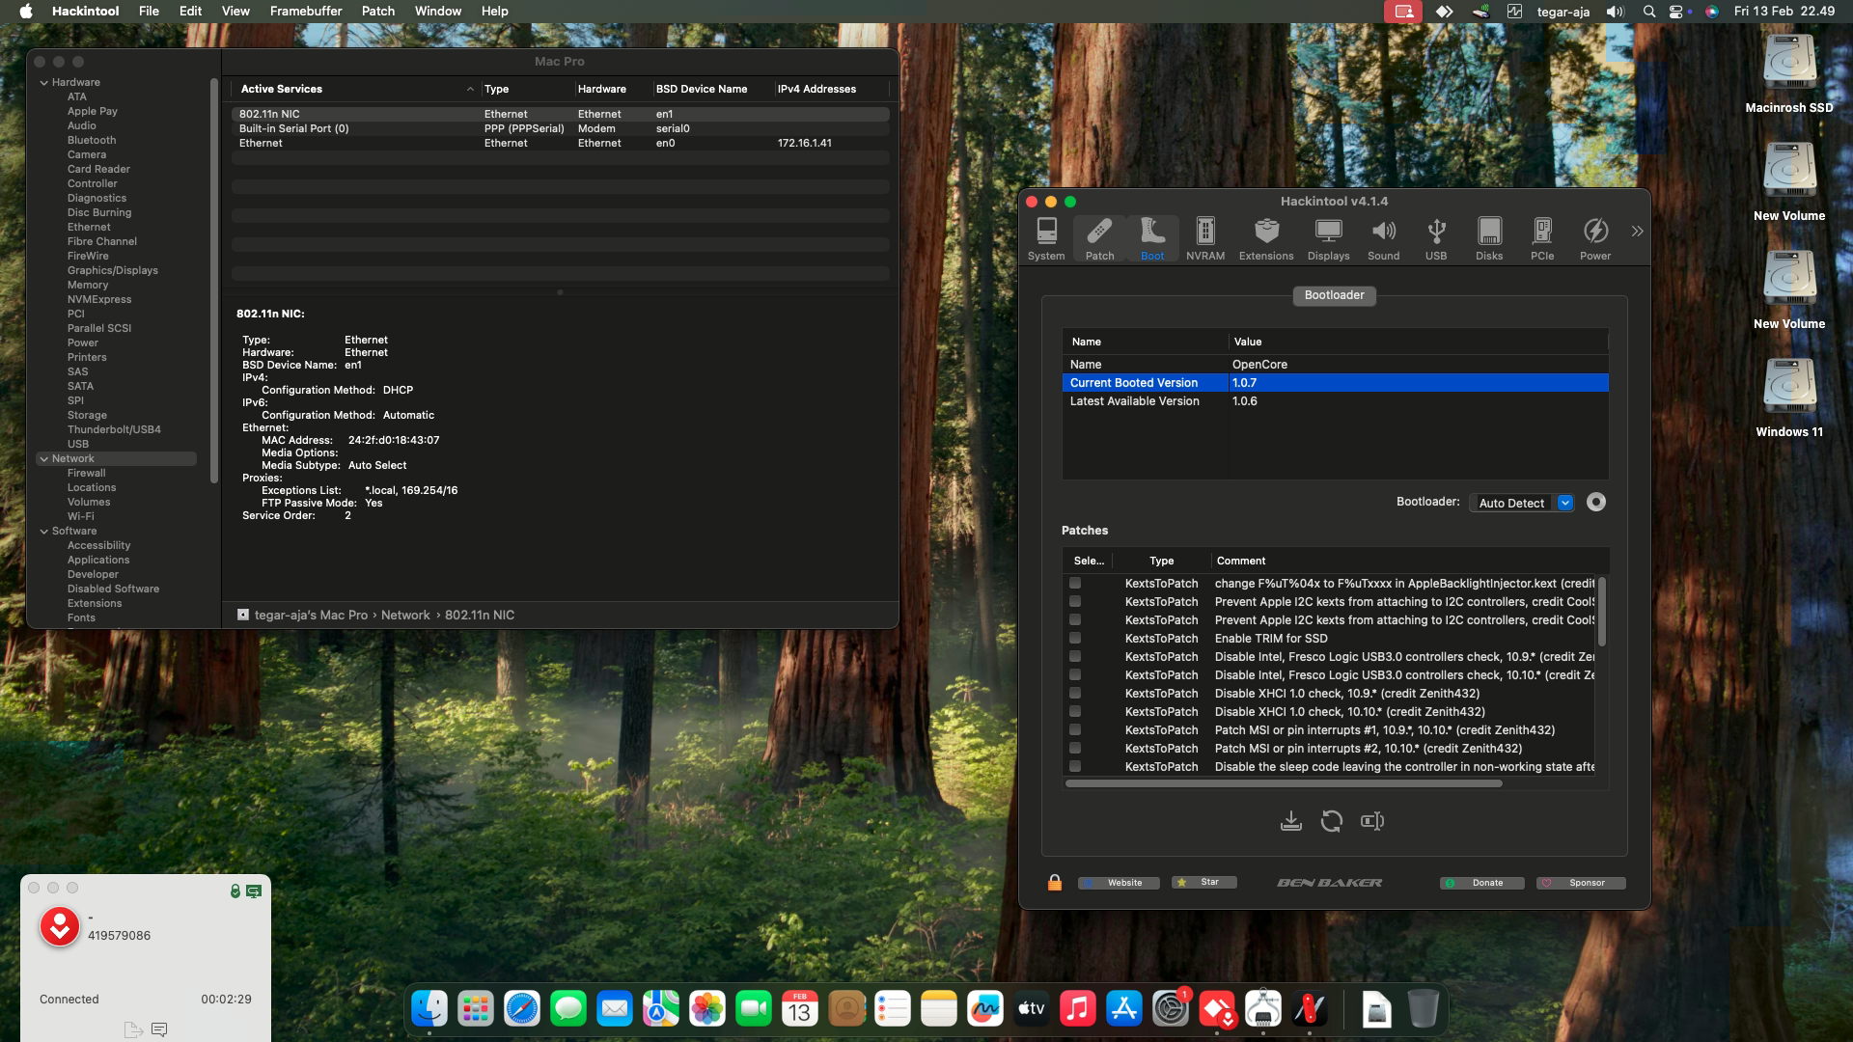Click the file transfer icon in AnyDesk panel
This screenshot has height=1042, width=1853.
coord(134,1029)
